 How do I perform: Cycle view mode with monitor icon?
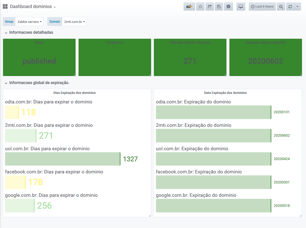(x=241, y=7)
